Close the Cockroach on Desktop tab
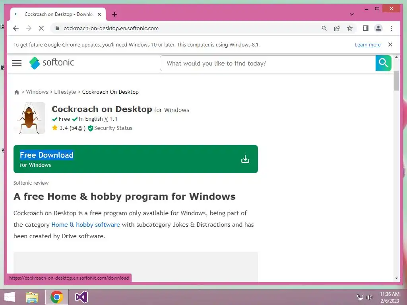Viewport: 407px width, 305px height. [99, 14]
